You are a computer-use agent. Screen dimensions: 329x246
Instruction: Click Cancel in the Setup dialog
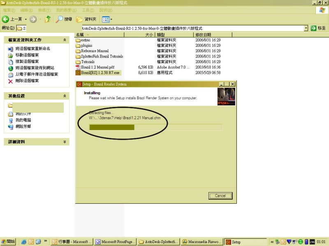tap(220, 196)
